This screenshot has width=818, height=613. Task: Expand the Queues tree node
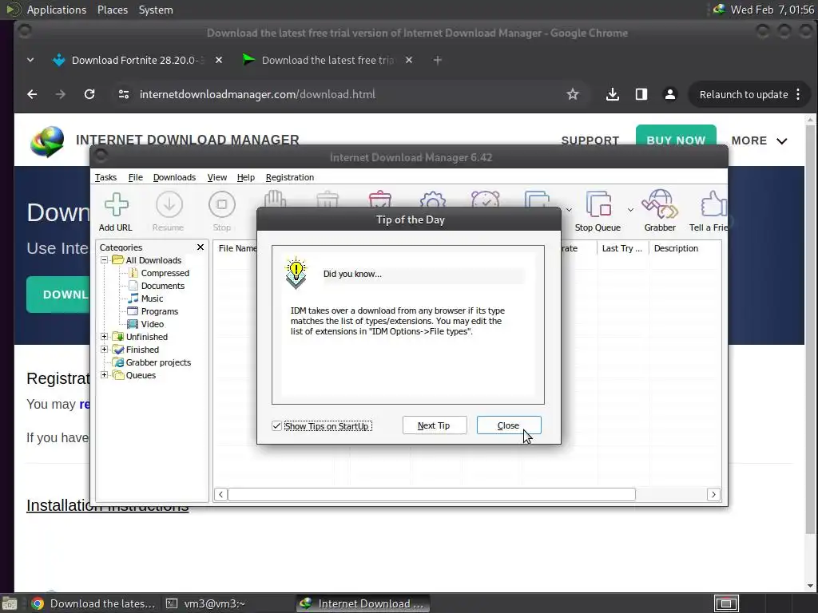105,375
